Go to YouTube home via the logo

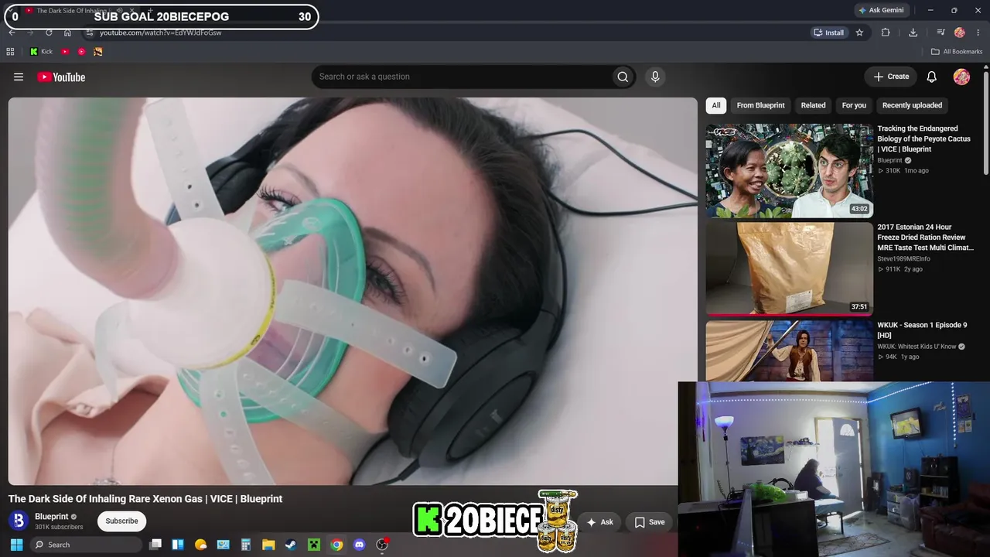[x=61, y=77]
